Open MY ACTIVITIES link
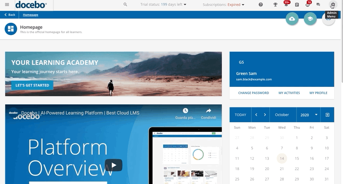 289,93
